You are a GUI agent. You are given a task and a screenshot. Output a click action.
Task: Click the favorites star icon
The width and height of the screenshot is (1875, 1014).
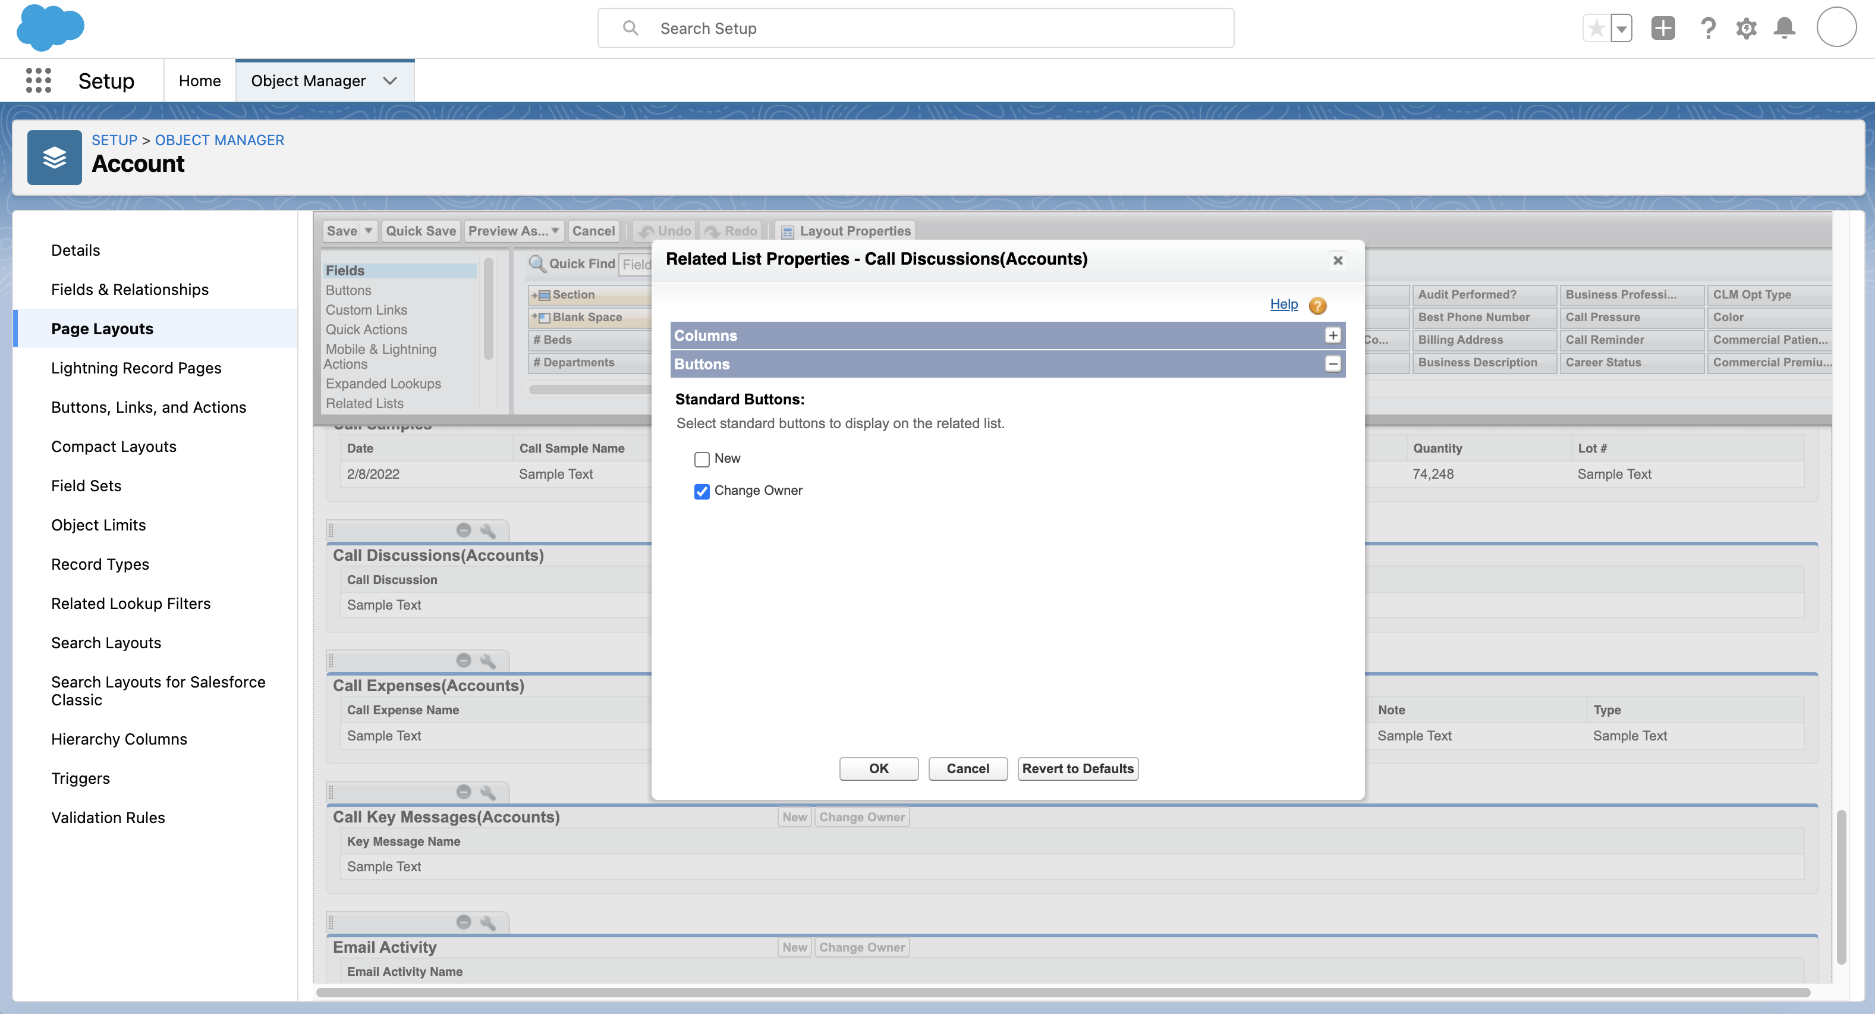(1596, 29)
